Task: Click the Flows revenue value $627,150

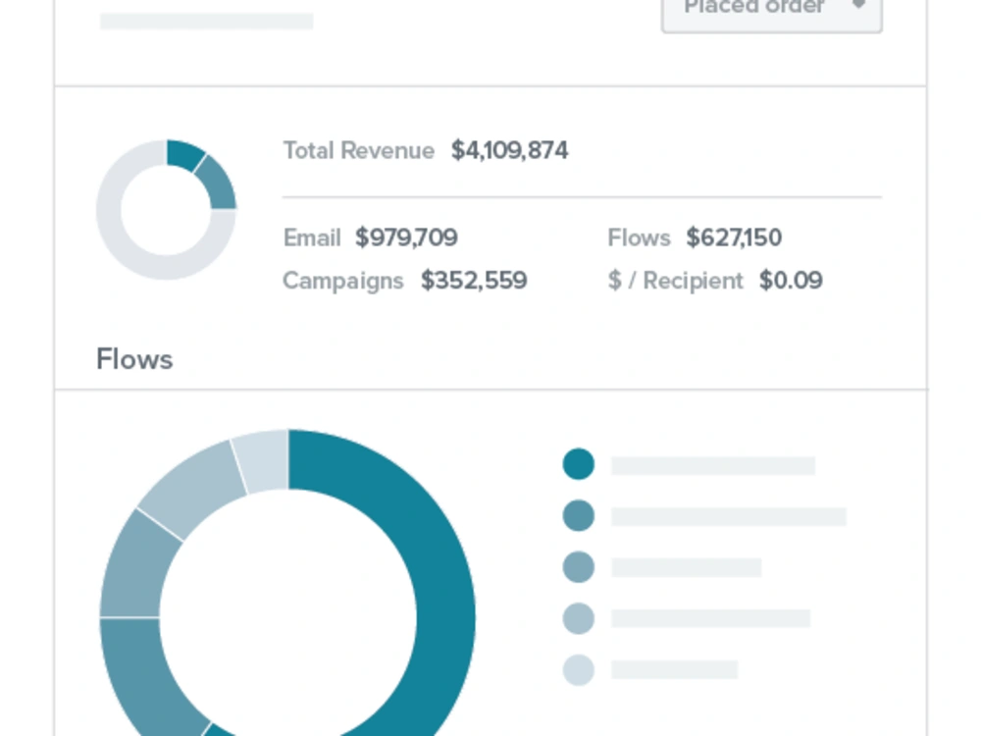Action: click(x=733, y=237)
